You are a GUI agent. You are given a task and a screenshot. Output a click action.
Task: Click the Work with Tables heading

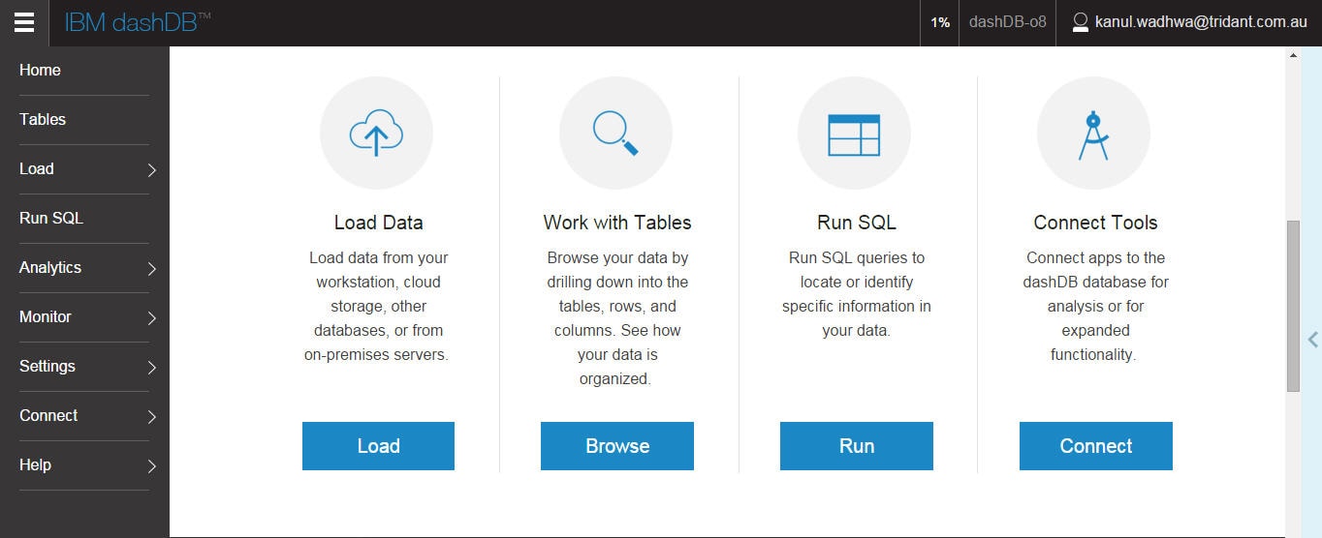point(617,223)
